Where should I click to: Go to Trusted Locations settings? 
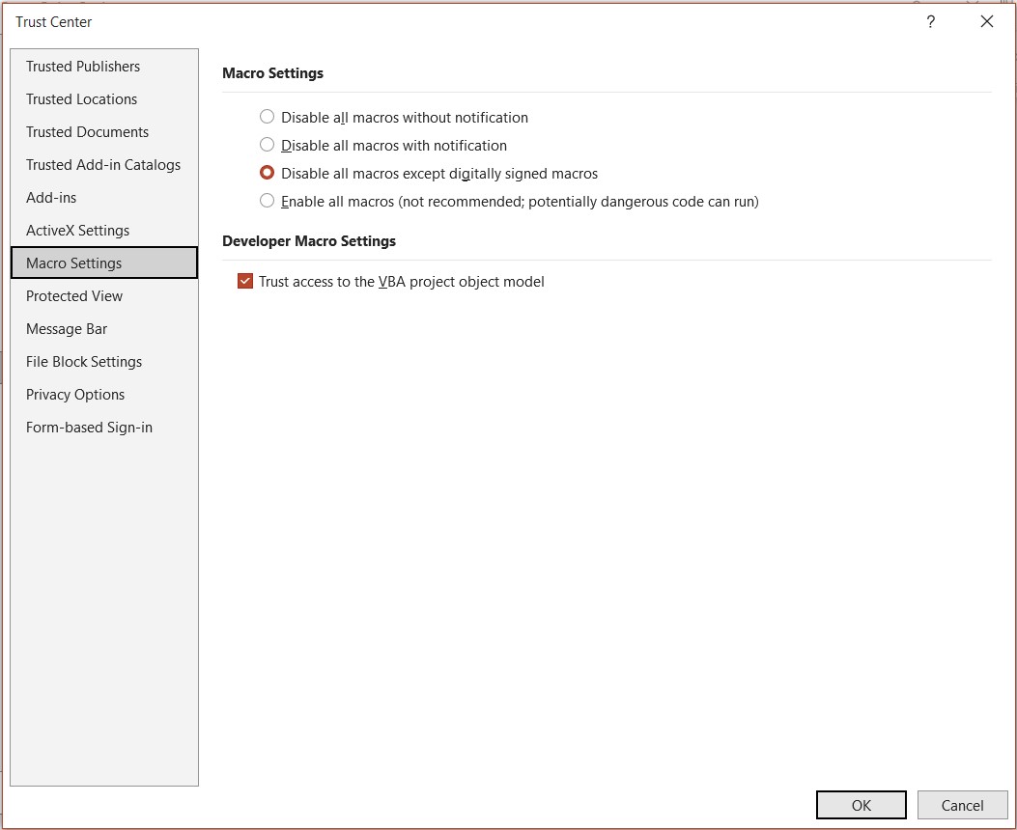[x=81, y=99]
